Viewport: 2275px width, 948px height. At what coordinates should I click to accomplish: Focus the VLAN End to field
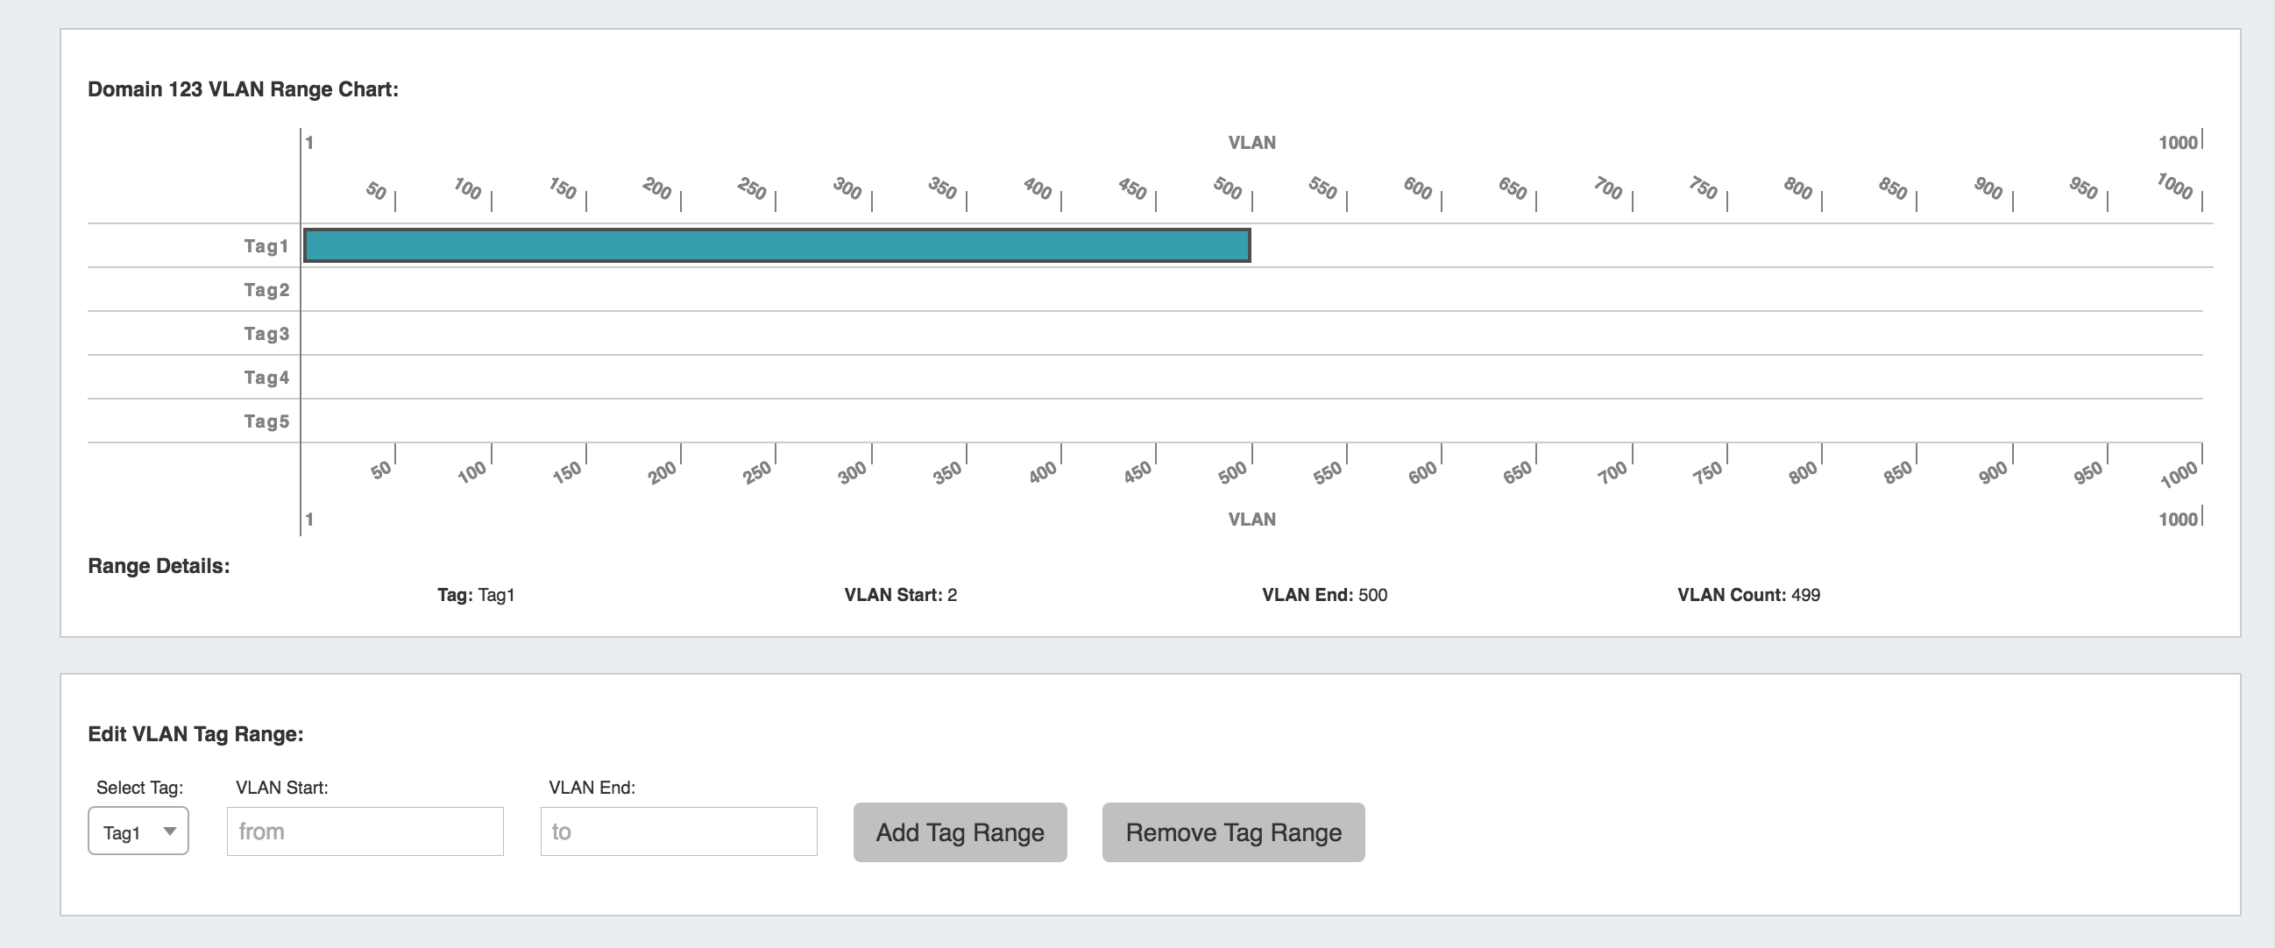(678, 831)
